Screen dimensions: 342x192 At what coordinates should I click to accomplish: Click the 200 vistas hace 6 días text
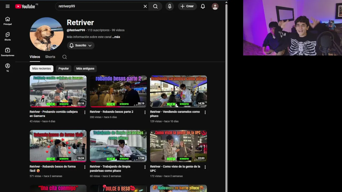103,117
